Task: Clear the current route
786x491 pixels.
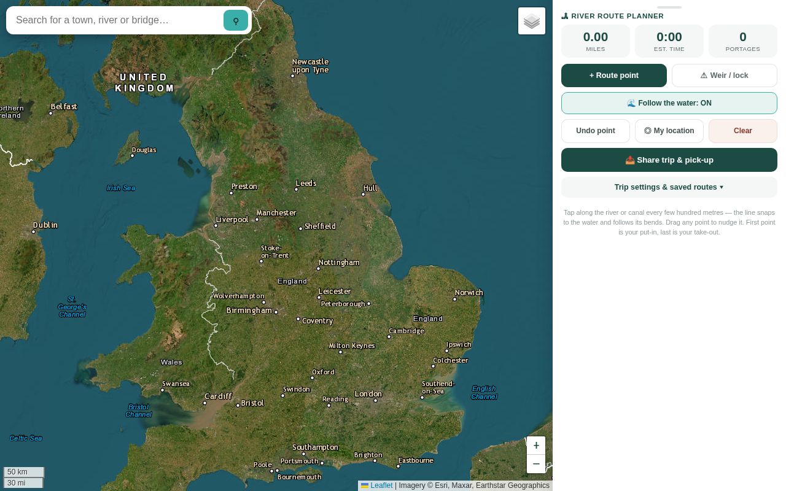Action: pos(743,131)
